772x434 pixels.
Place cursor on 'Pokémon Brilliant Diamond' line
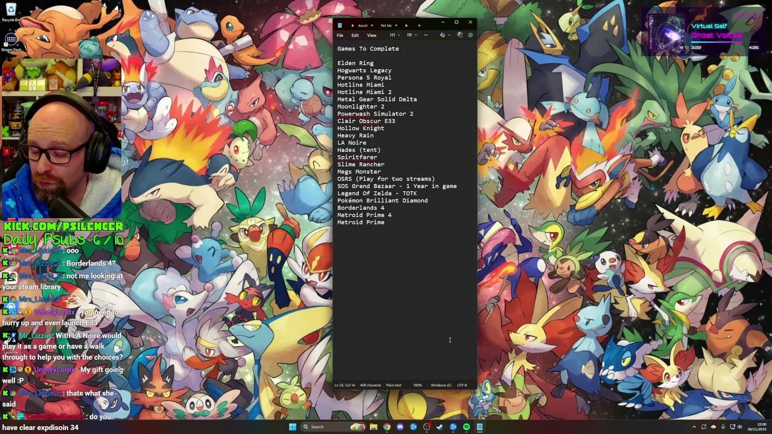(382, 201)
